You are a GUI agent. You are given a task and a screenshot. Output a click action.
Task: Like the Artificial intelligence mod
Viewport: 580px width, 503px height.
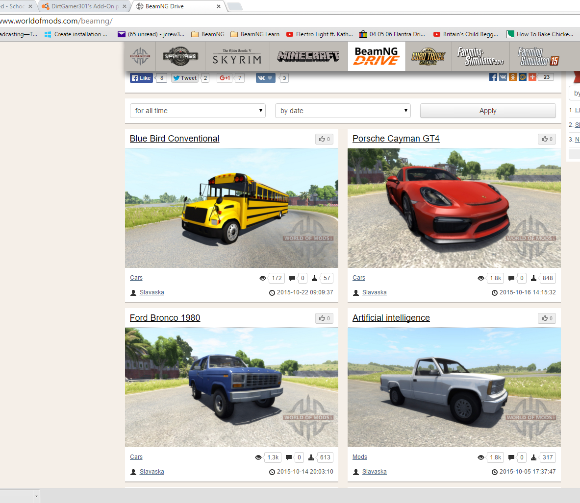pyautogui.click(x=547, y=318)
